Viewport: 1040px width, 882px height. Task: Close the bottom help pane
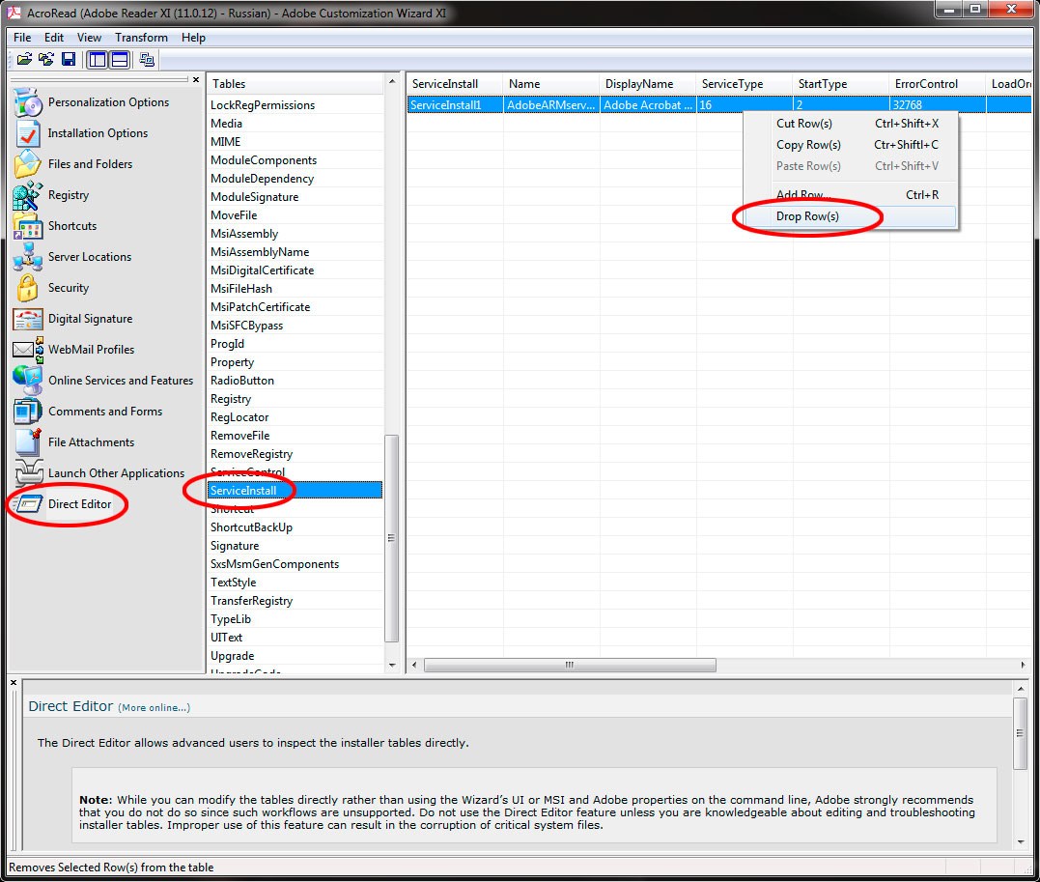(14, 682)
